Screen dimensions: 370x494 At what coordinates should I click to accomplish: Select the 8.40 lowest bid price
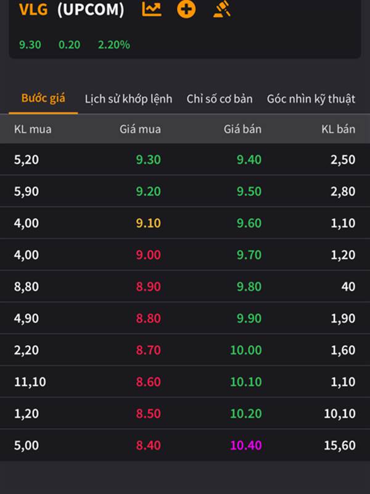tap(148, 445)
